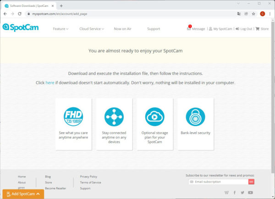This screenshot has width=275, height=199.
Task: Go back in the browser
Action: [5, 14]
